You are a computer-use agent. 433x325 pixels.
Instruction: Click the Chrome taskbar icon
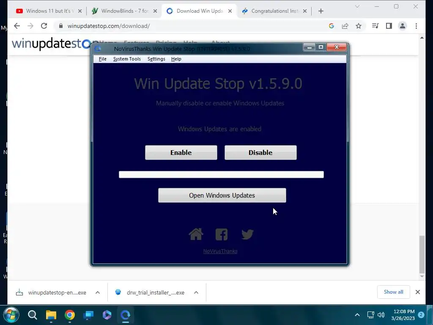pos(70,315)
